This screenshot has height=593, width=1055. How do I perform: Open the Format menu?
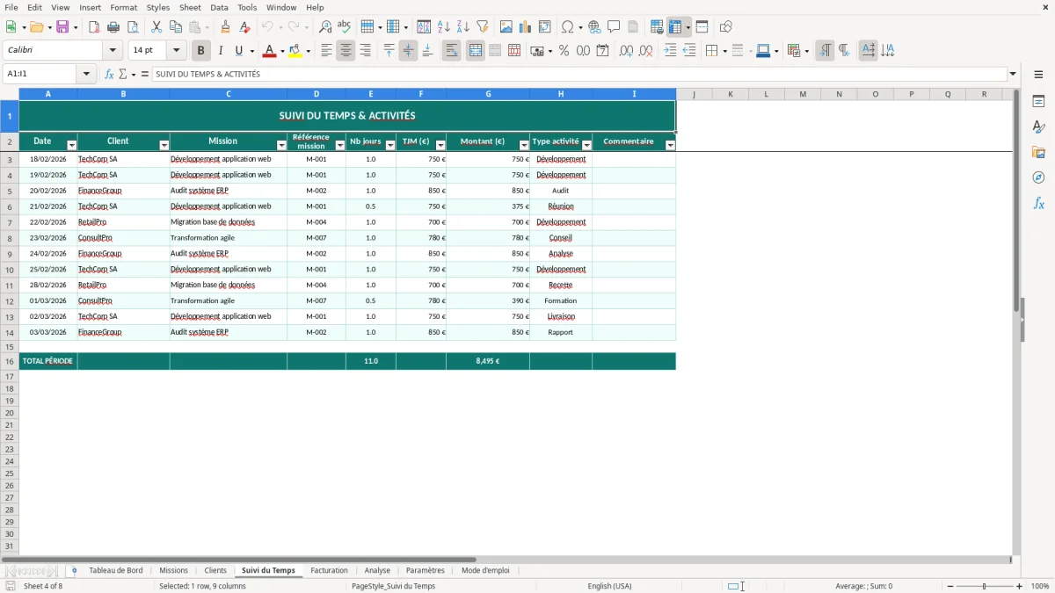(124, 7)
